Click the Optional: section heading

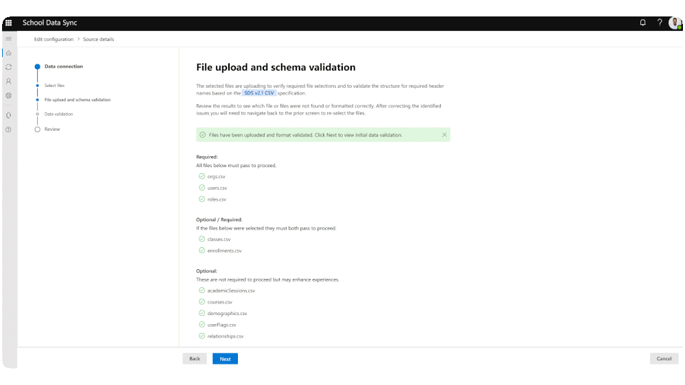click(x=206, y=271)
